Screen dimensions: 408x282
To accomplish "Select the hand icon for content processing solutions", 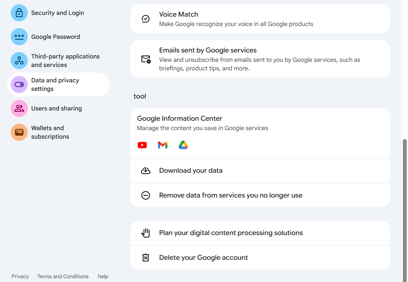I will (146, 233).
